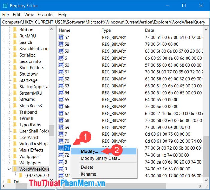This screenshot has width=210, height=190.
Task: Select the Shell Folders key
Action: coord(31,68)
